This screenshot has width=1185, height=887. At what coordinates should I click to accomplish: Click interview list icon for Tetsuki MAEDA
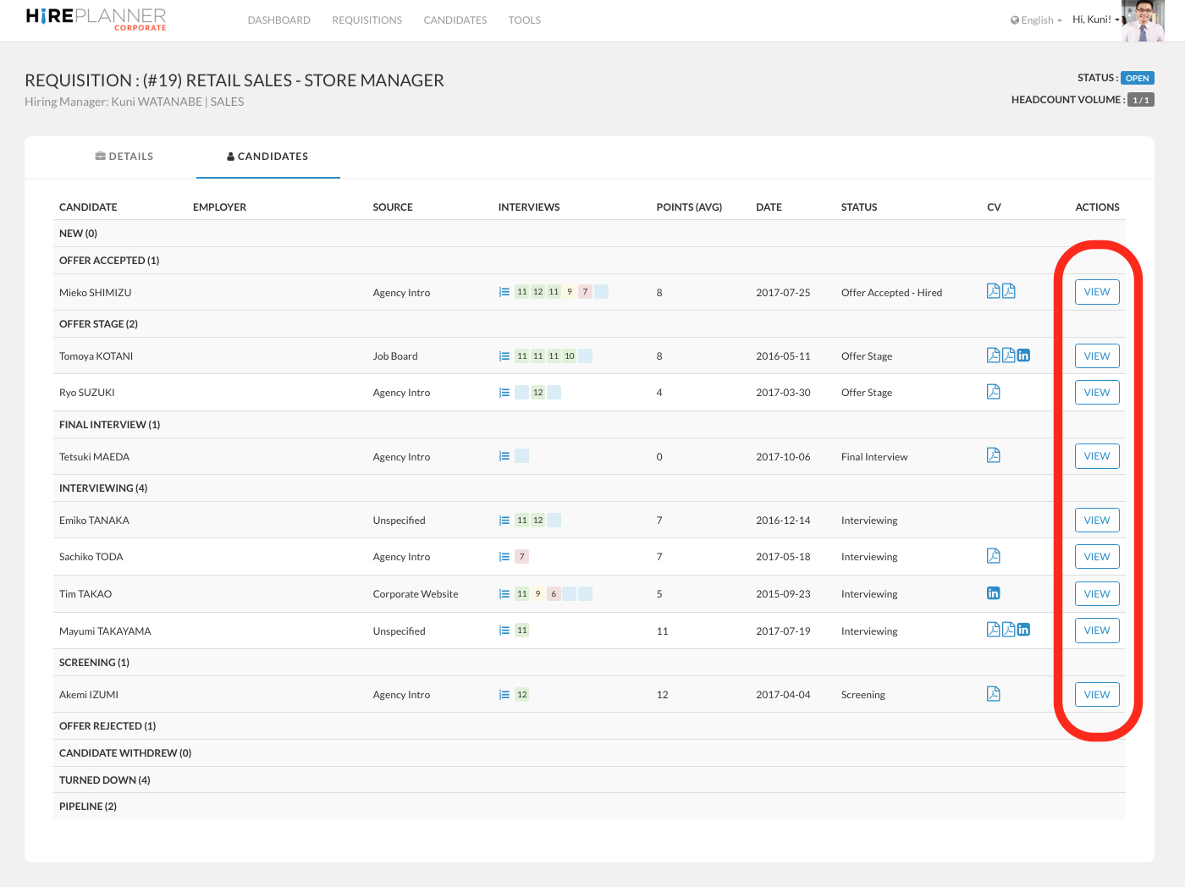(504, 456)
